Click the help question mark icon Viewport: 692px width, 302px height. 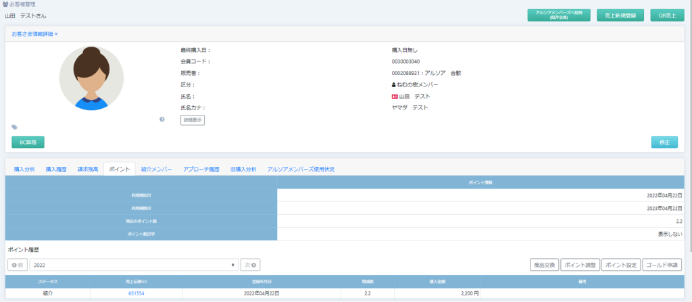point(162,119)
